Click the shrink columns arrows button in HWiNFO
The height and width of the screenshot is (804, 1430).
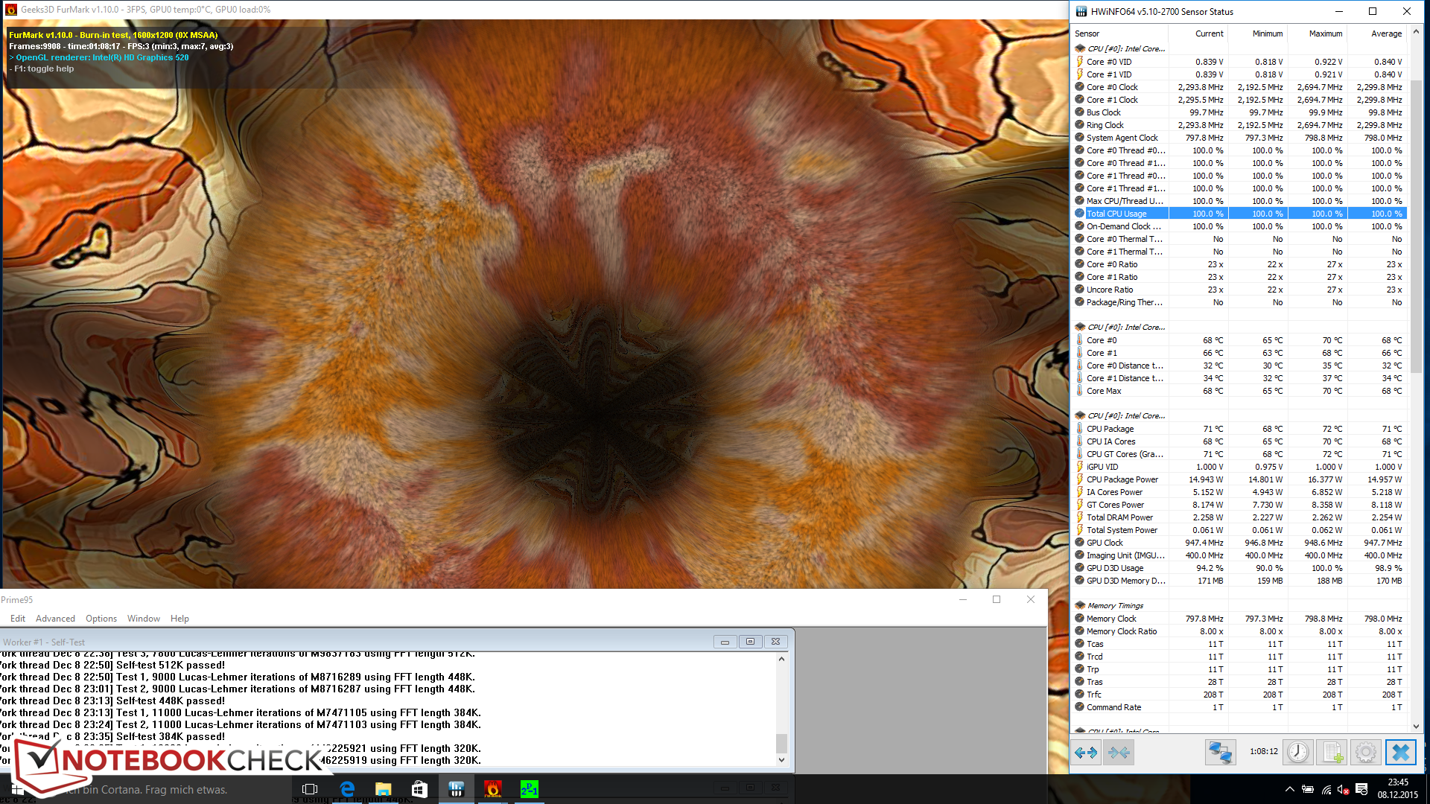coord(1119,753)
